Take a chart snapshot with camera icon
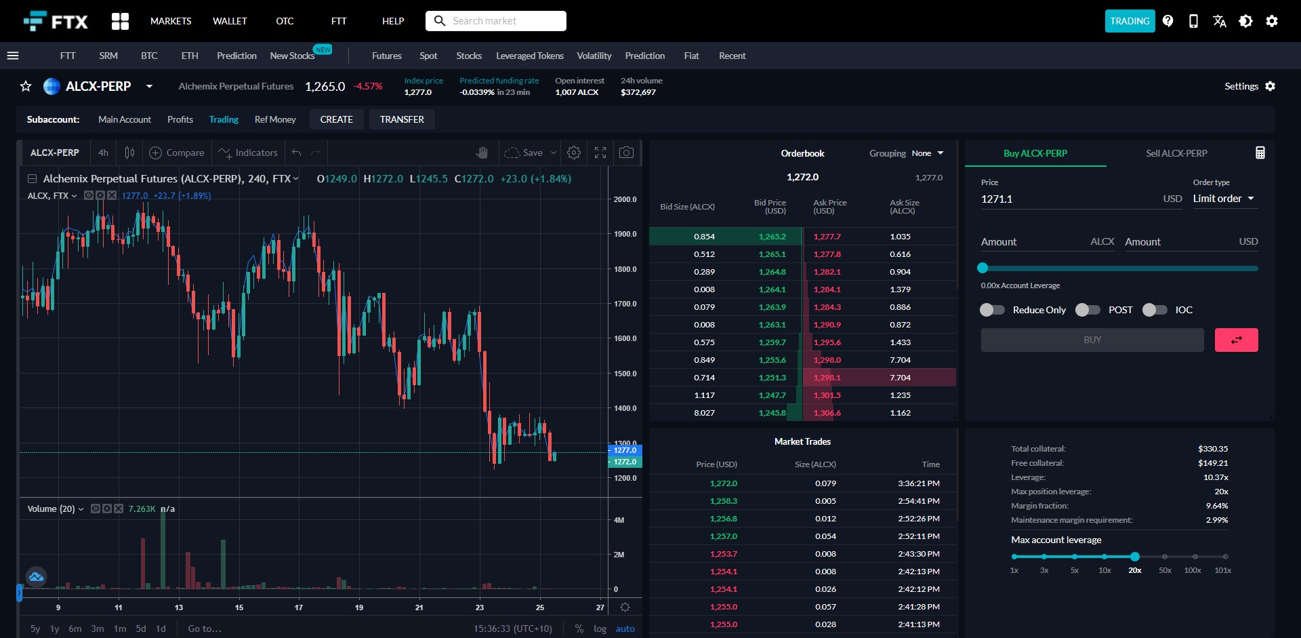 pos(627,153)
